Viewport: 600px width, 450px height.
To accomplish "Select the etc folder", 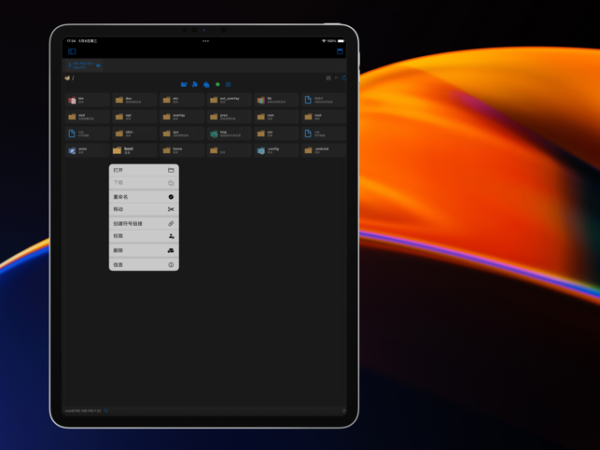I will click(x=182, y=100).
